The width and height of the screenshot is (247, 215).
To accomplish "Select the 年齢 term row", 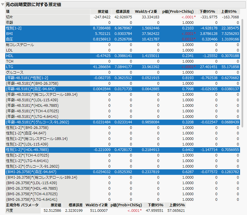I will (123, 23).
